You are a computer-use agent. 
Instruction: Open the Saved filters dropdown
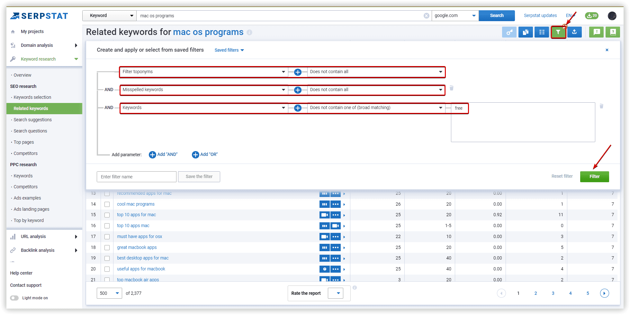229,50
